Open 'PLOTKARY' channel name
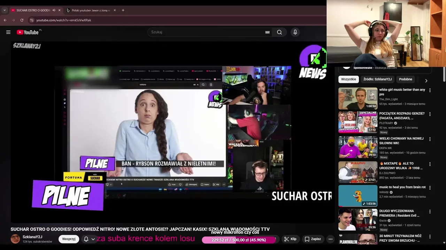Screen dimensions: 446x250 (386, 123)
